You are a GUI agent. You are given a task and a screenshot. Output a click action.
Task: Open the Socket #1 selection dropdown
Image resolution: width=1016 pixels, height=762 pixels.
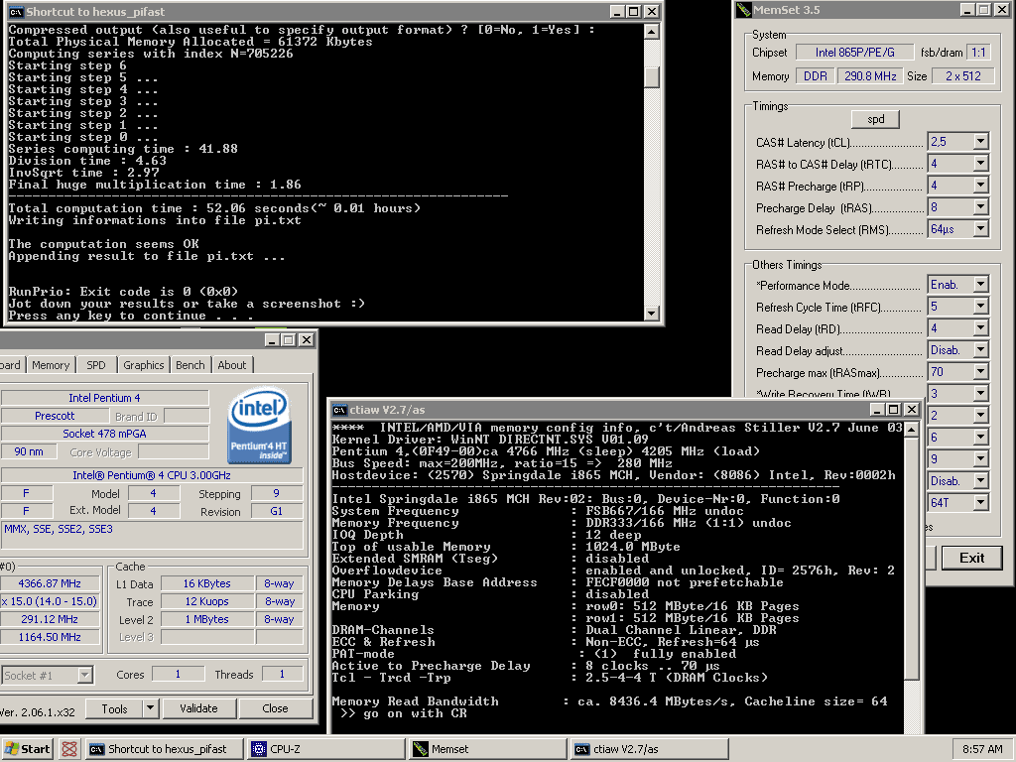tap(85, 675)
